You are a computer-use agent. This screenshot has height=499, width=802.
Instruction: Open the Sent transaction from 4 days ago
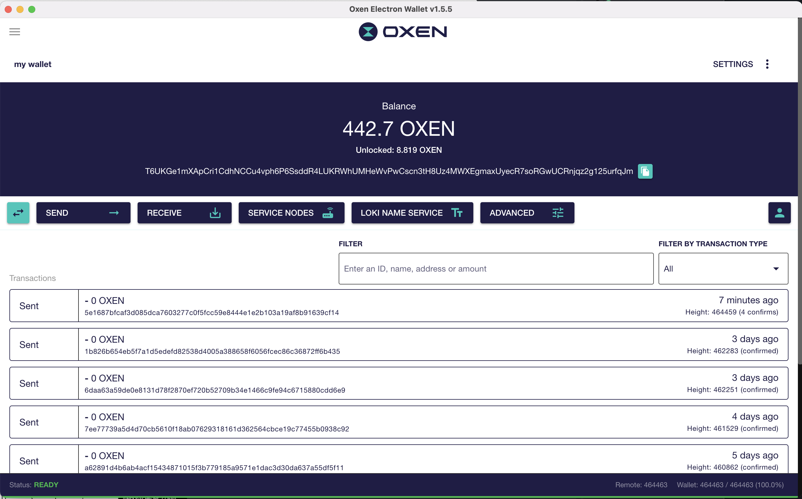(x=399, y=422)
